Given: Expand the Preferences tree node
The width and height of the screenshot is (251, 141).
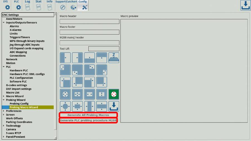Looking at the screenshot, I should [x=4, y=111].
